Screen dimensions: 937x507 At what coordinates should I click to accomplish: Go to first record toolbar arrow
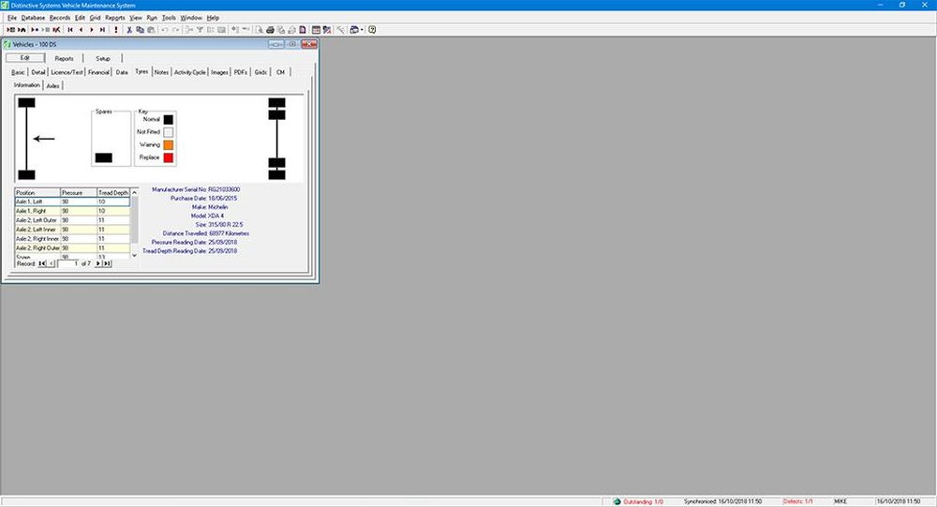click(x=70, y=29)
